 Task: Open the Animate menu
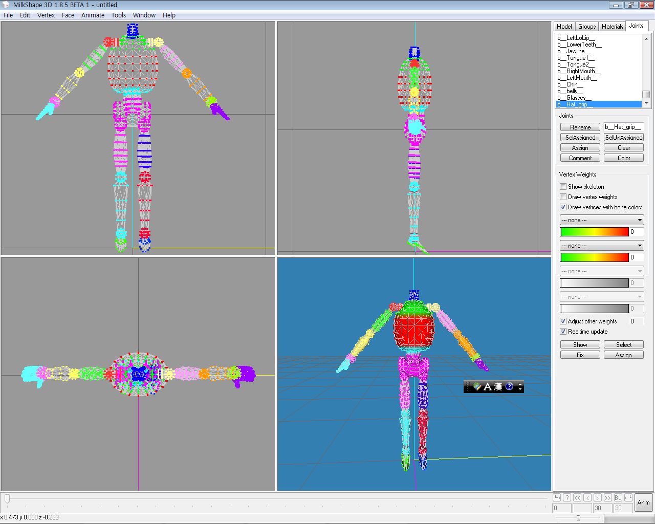93,15
